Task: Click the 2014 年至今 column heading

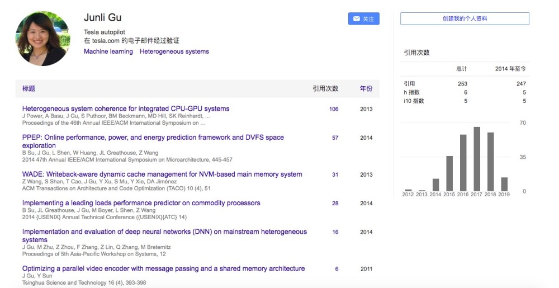Action: 510,69
